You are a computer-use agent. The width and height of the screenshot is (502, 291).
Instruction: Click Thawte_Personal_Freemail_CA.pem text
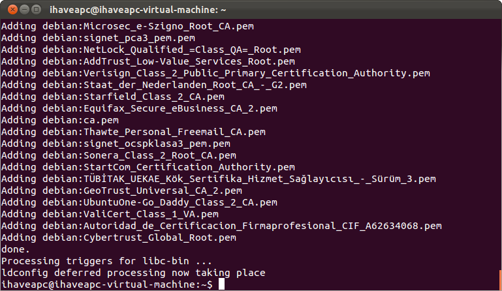[x=174, y=132]
